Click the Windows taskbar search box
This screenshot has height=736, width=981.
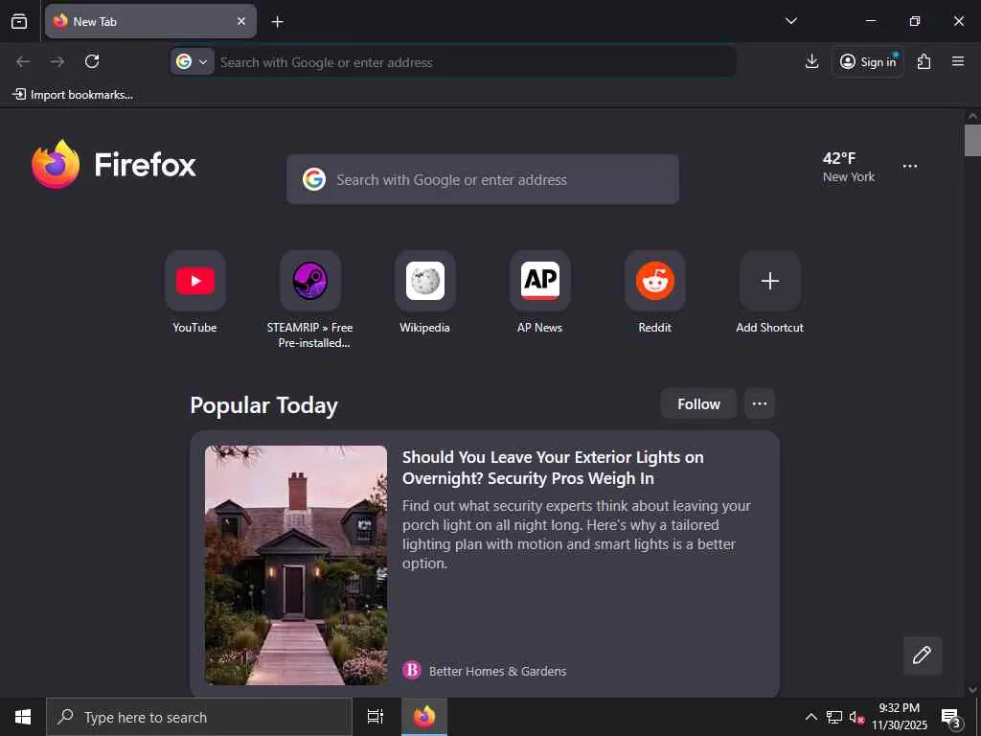click(199, 717)
